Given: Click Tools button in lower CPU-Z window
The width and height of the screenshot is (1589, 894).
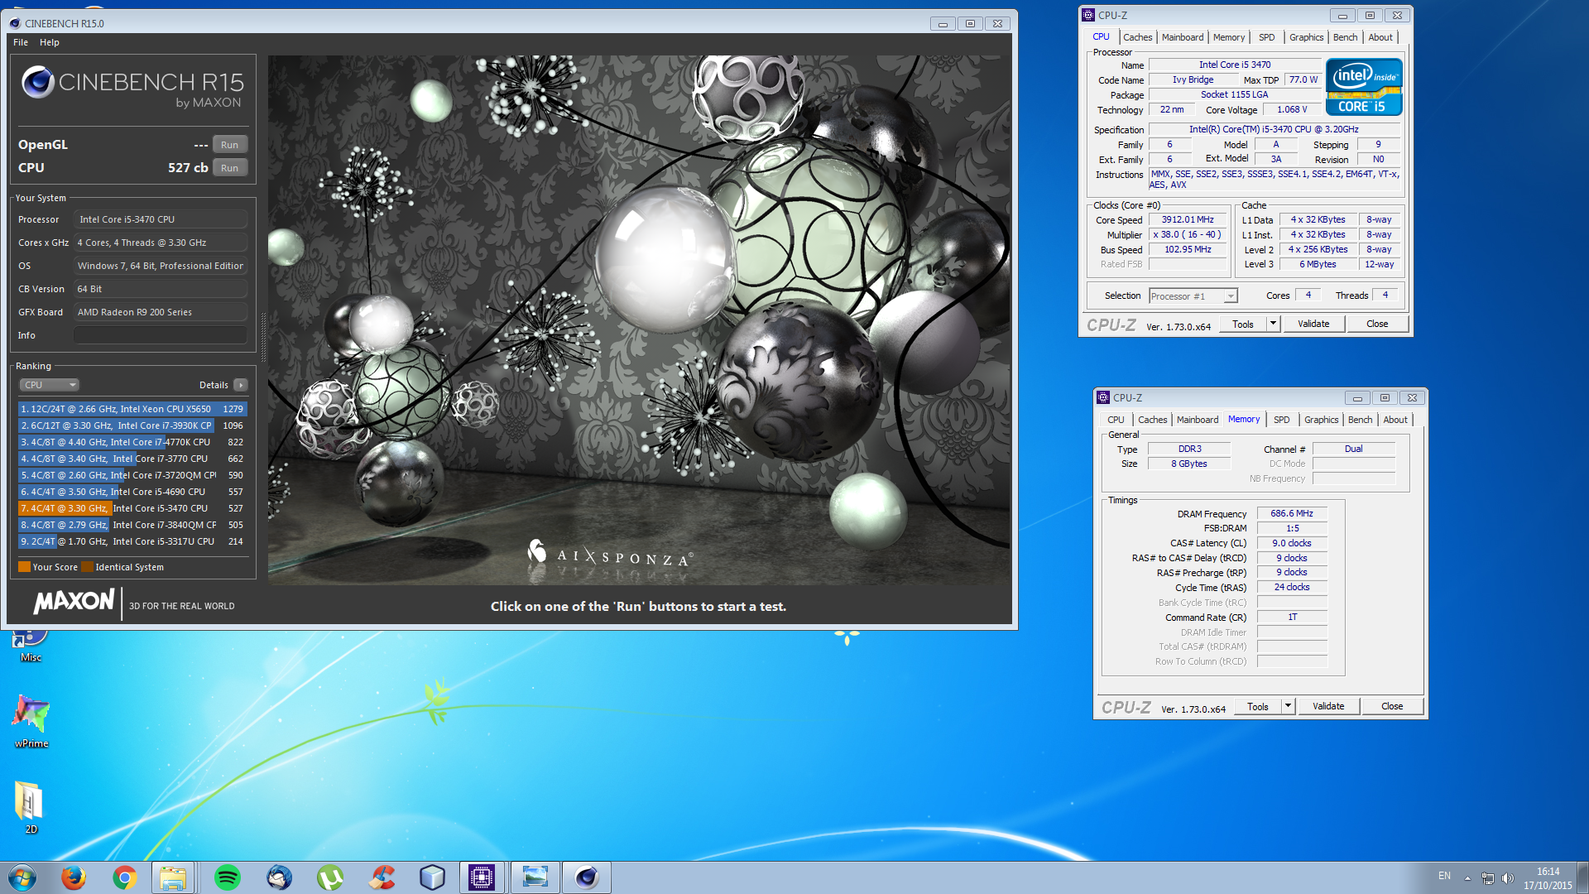Looking at the screenshot, I should coord(1258,707).
